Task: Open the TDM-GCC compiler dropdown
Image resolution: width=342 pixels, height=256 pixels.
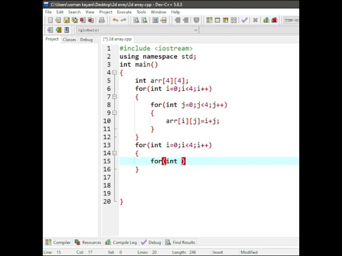Action: point(291,20)
